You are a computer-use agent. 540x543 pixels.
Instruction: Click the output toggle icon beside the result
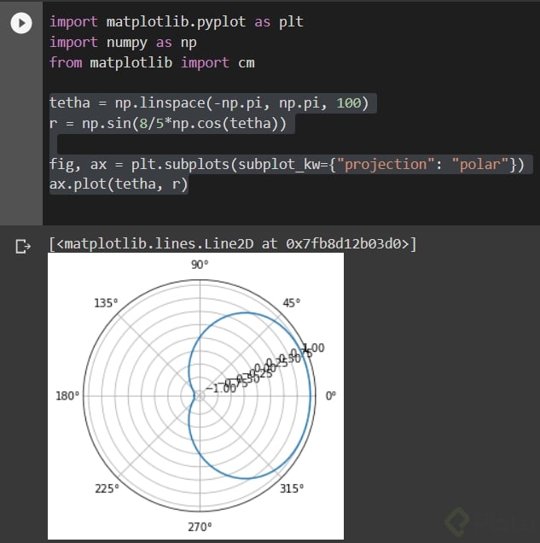click(23, 246)
